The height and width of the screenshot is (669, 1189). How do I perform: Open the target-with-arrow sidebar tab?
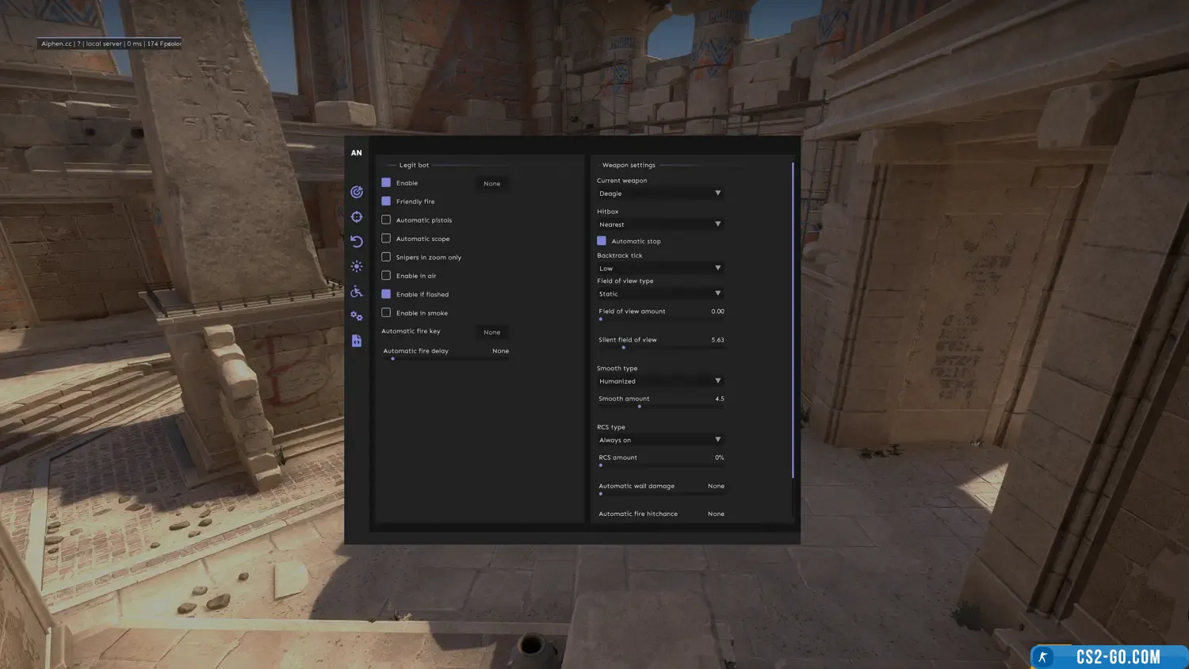[x=357, y=192]
